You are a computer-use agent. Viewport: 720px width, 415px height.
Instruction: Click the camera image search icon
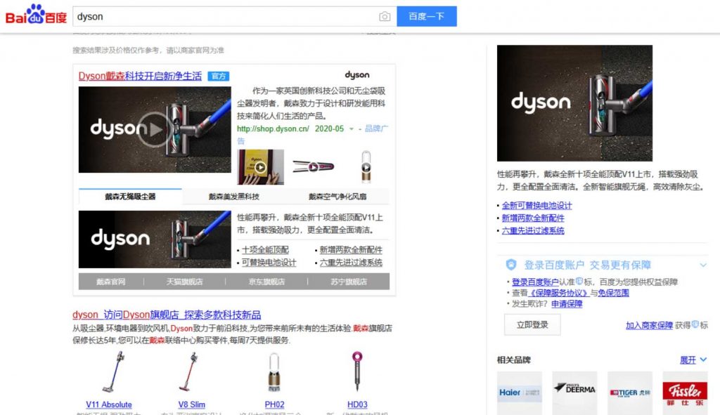385,17
